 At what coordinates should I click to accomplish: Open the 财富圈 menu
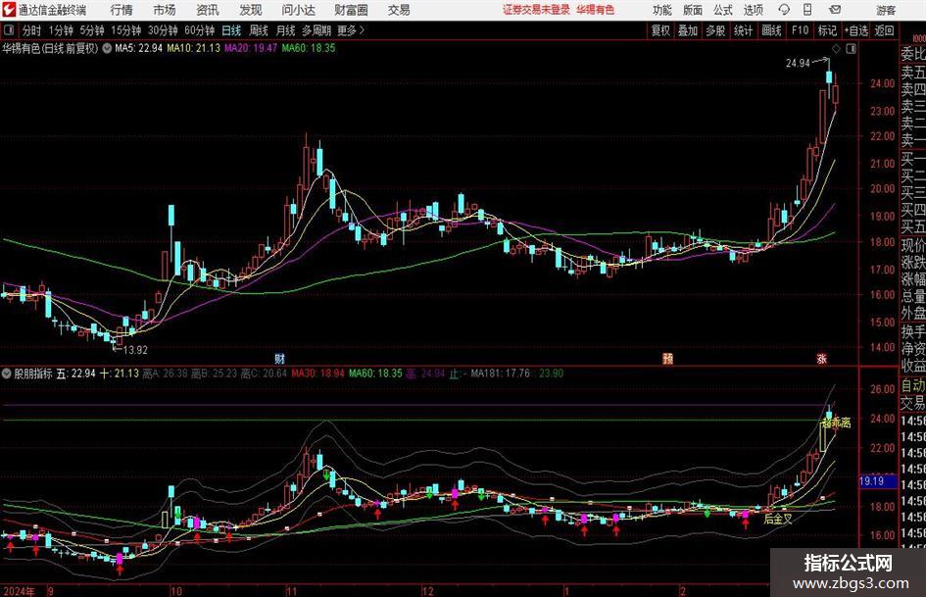351,10
